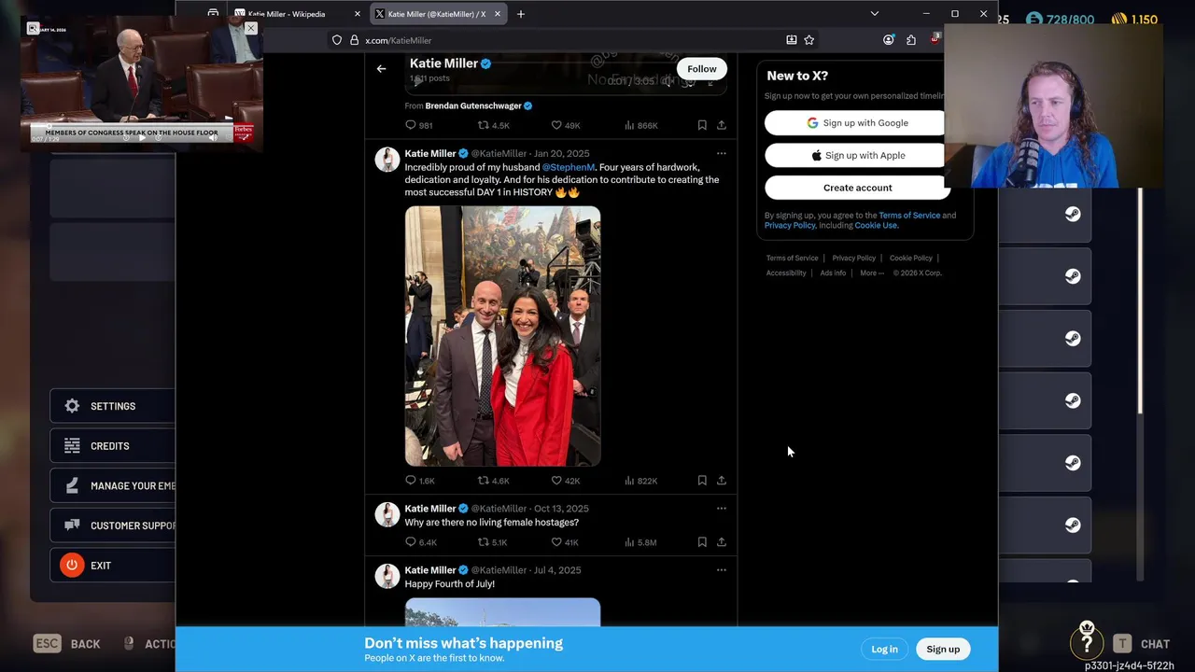
Task: Share the Brendan Gutenschwager post
Action: pyautogui.click(x=722, y=125)
